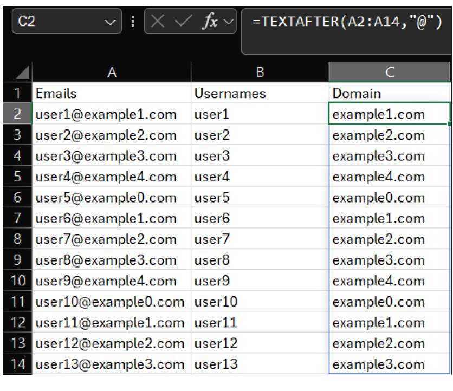The image size is (453, 391).
Task: Select the Emails header cell
Action: [x=112, y=93]
